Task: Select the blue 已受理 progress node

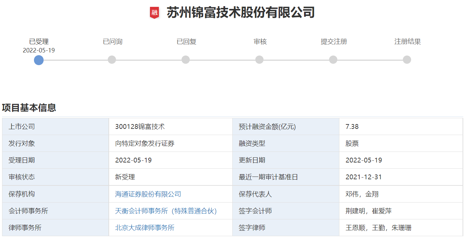Action: (x=38, y=60)
